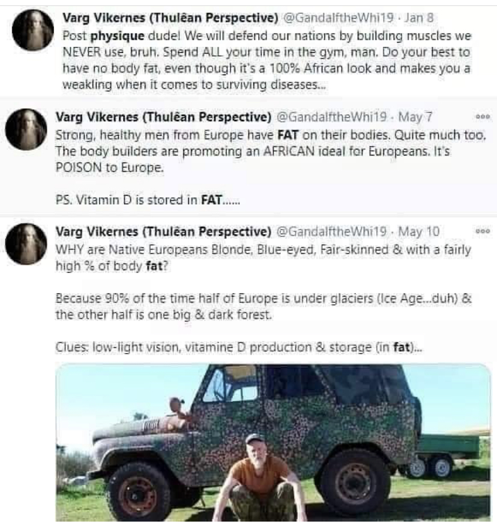Open profile avatar on May 7 tweet
The width and height of the screenshot is (497, 524).
coord(26,130)
